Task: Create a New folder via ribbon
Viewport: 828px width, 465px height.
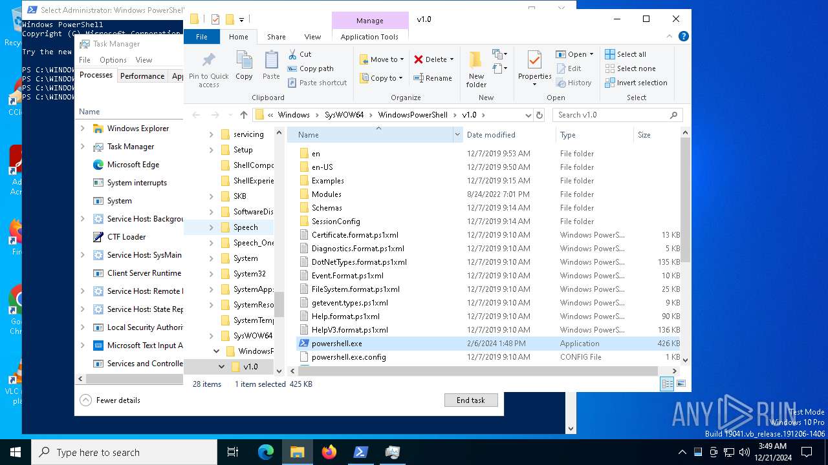Action: [476, 69]
